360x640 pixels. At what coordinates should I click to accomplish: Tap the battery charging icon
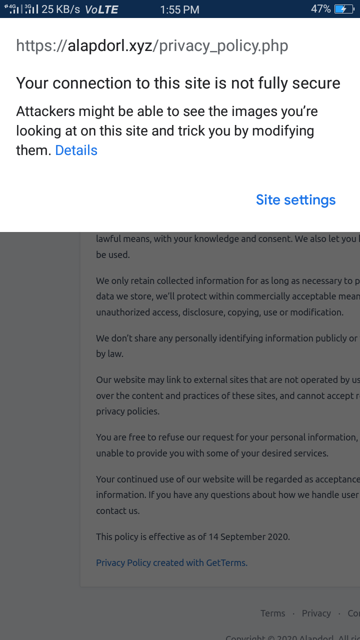tap(344, 9)
